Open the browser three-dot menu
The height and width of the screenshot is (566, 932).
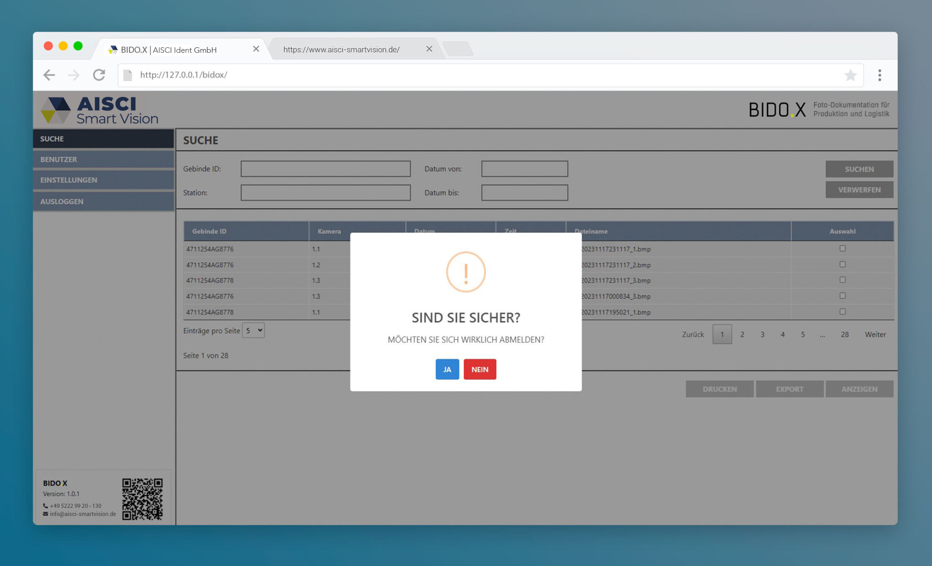tap(879, 75)
